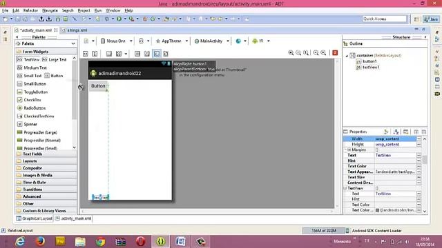Select the Large Text widget in palette
Image resolution: width=442 pixels, height=248 pixels.
pos(55,60)
